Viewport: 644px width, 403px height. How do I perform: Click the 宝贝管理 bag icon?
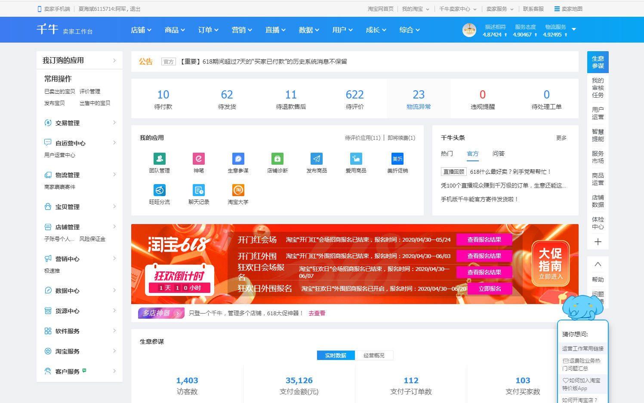(48, 206)
